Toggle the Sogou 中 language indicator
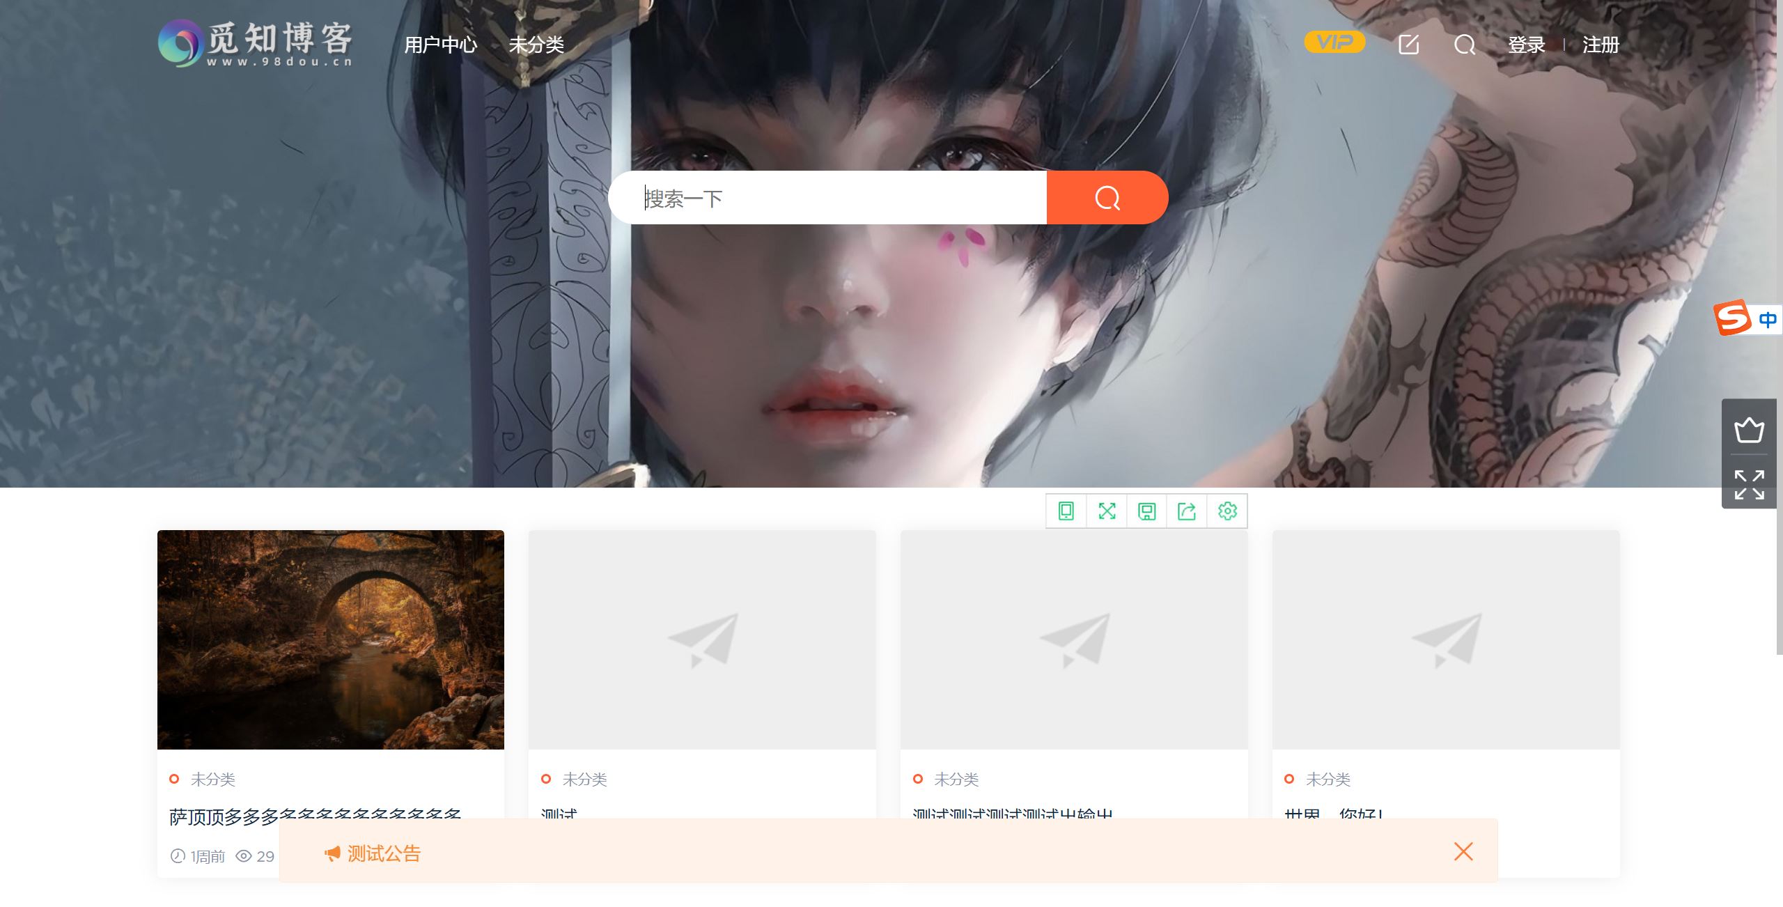 point(1768,320)
